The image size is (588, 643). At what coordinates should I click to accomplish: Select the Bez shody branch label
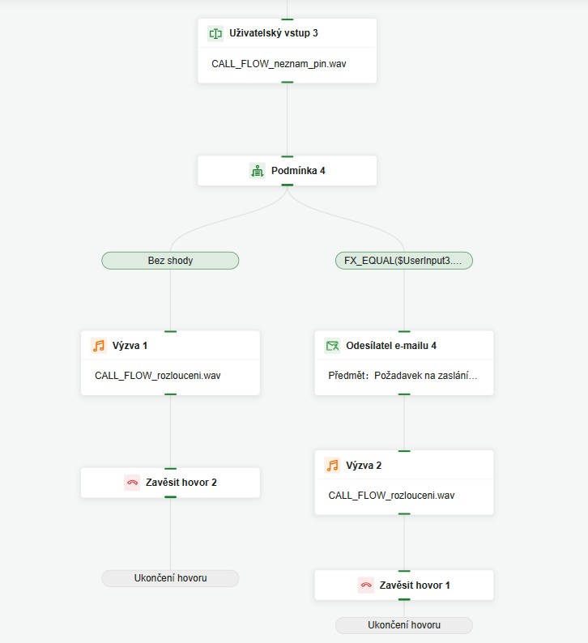(170, 261)
